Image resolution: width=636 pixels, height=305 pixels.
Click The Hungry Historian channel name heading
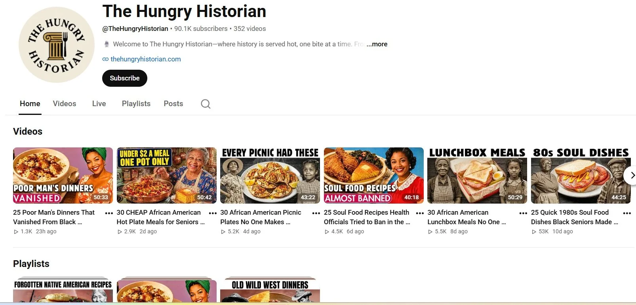pos(184,11)
